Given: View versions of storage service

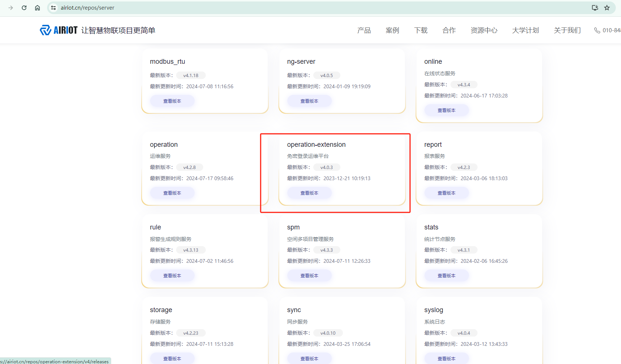Looking at the screenshot, I should pos(172,358).
